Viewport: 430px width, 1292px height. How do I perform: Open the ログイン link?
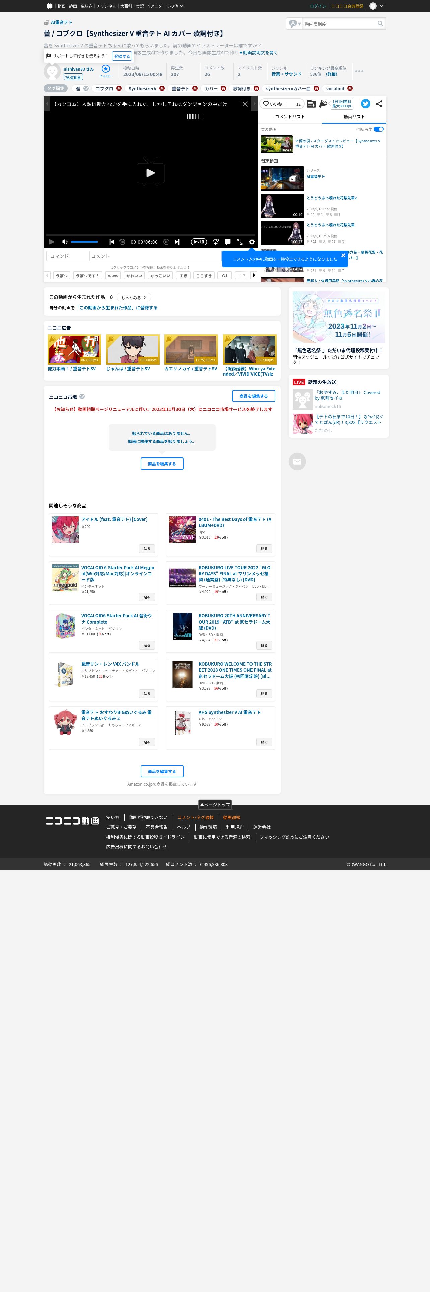pyautogui.click(x=318, y=6)
